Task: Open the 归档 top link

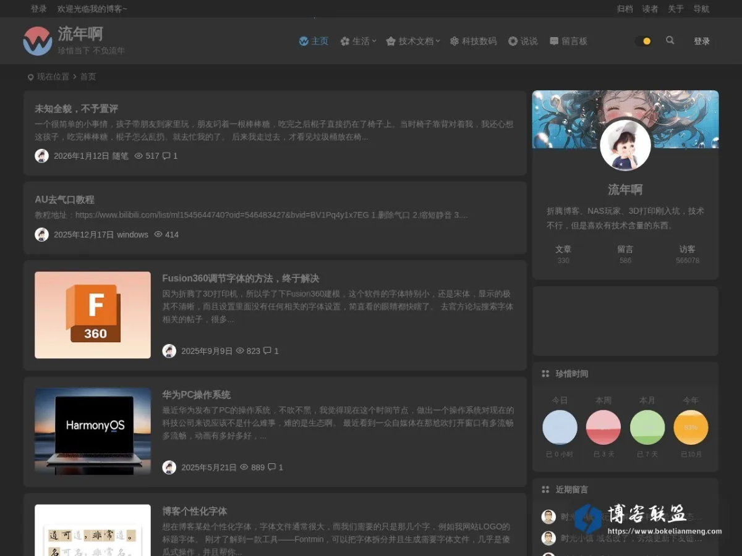Action: (625, 9)
